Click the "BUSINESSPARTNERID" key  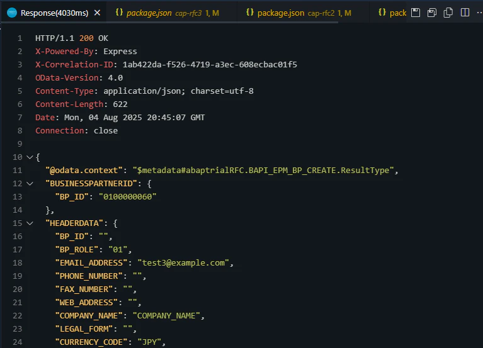[x=91, y=184]
